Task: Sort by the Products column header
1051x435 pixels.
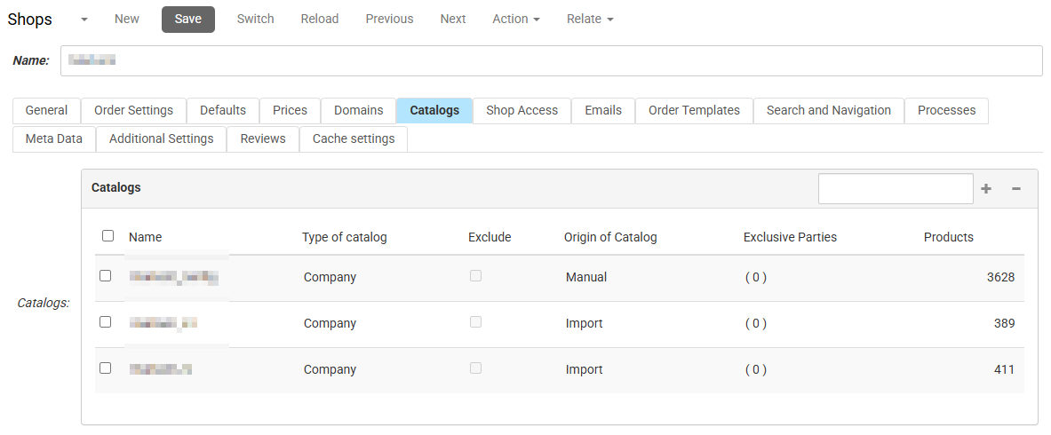Action: (948, 237)
